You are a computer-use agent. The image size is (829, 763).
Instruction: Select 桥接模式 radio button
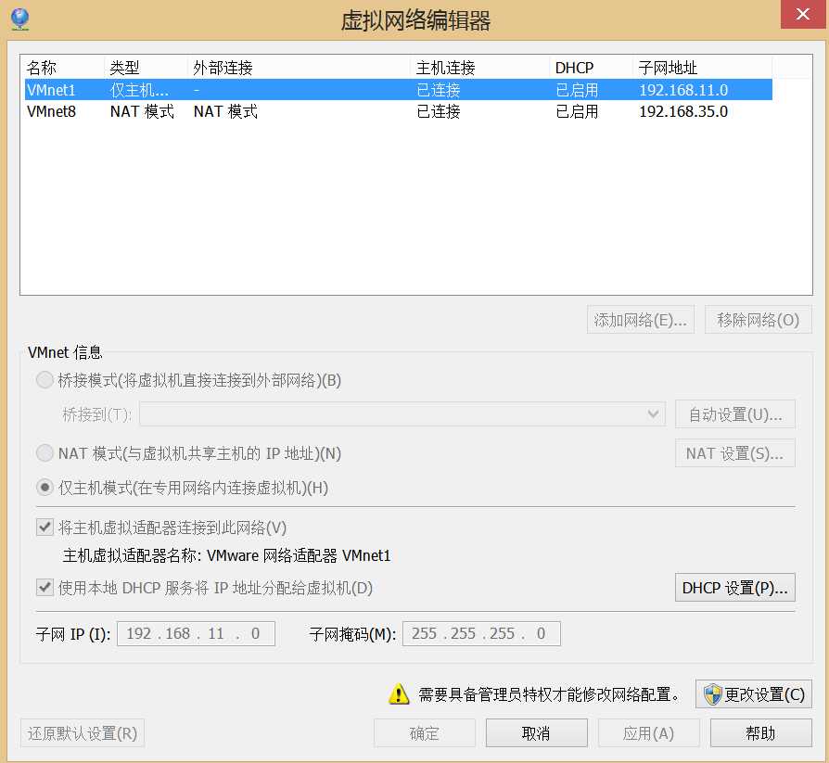[45, 380]
